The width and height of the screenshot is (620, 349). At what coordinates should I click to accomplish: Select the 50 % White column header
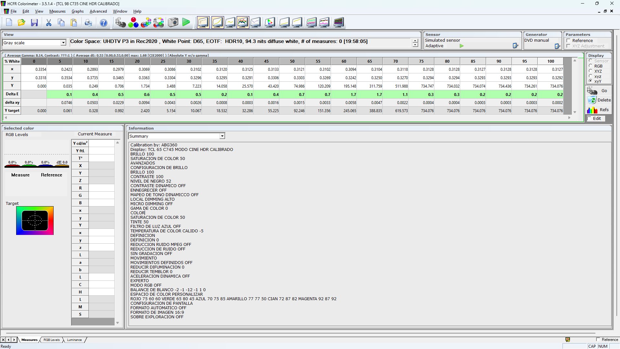point(292,61)
